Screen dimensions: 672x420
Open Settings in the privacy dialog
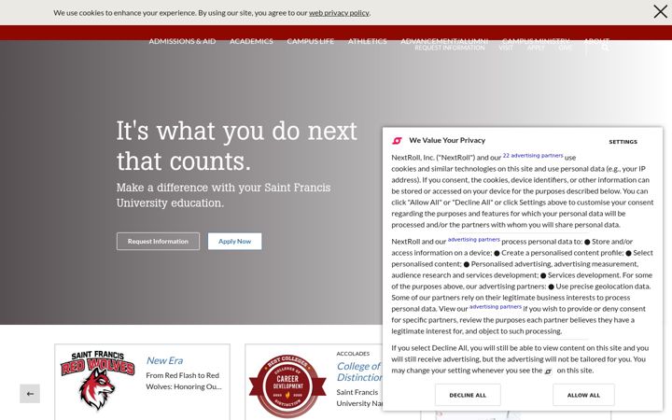(x=623, y=142)
